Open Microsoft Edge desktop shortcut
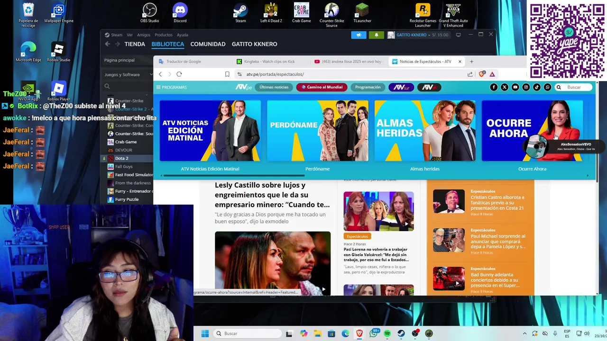607x341 pixels. coord(28,52)
